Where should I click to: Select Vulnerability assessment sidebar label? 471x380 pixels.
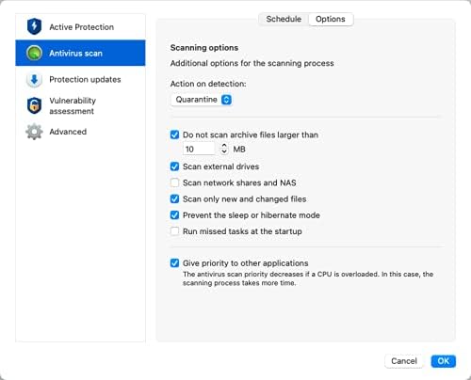tap(73, 105)
